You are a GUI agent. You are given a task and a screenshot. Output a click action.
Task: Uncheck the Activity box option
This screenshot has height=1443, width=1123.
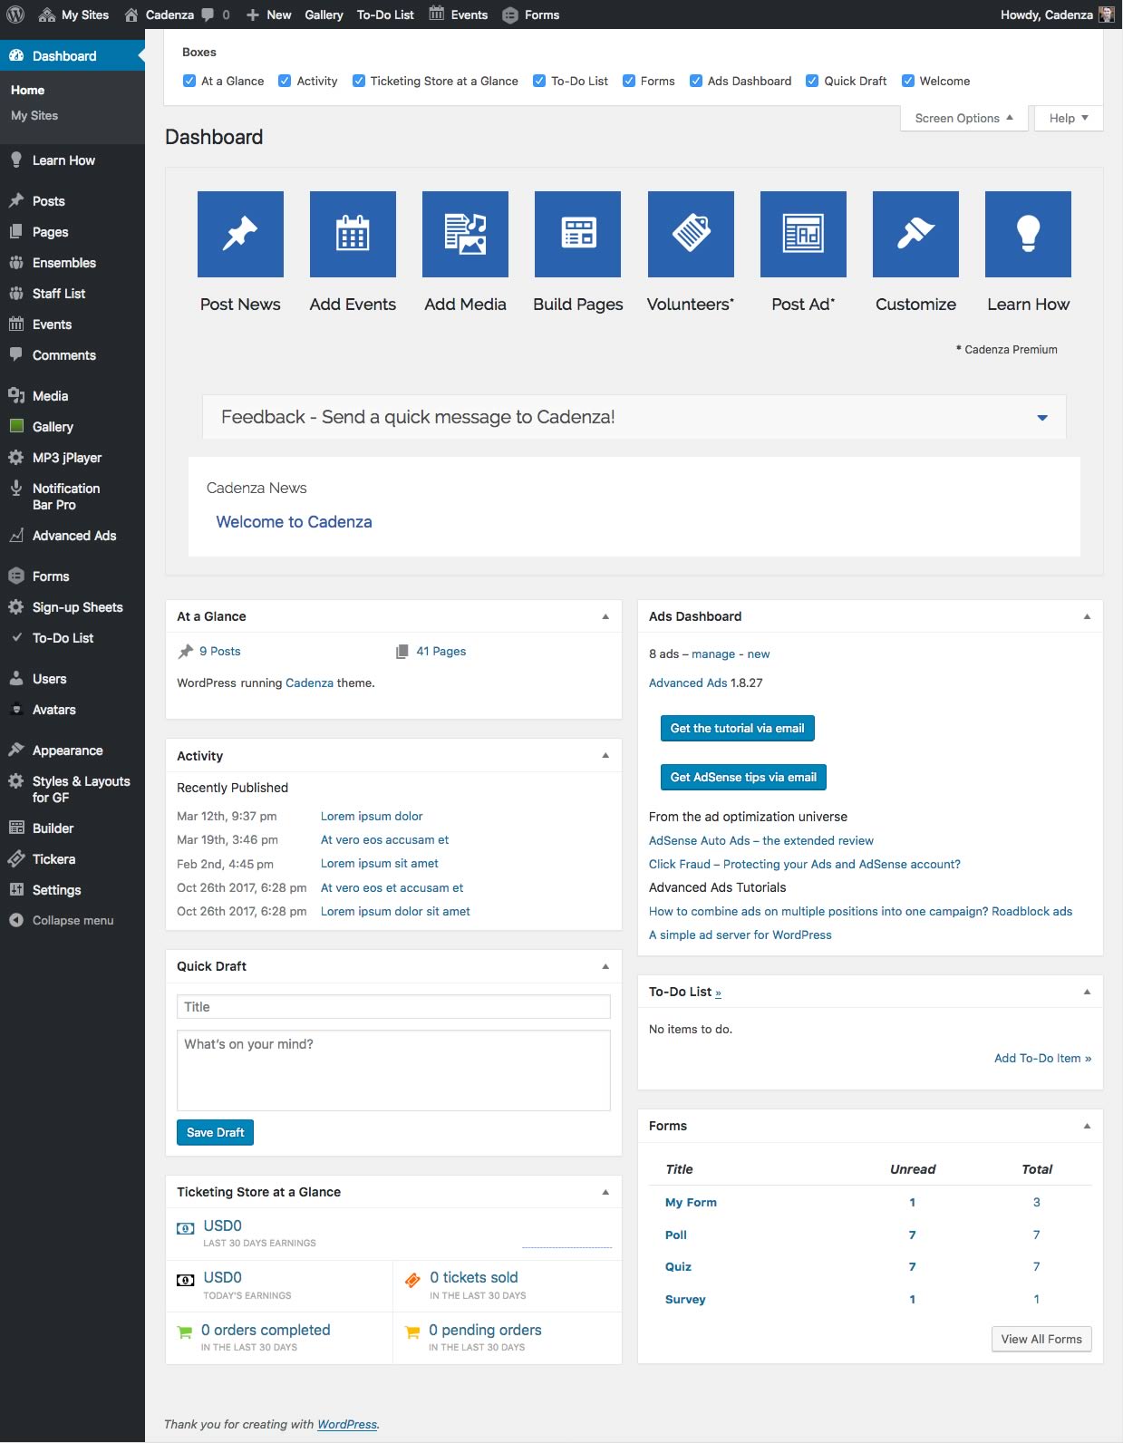[285, 81]
